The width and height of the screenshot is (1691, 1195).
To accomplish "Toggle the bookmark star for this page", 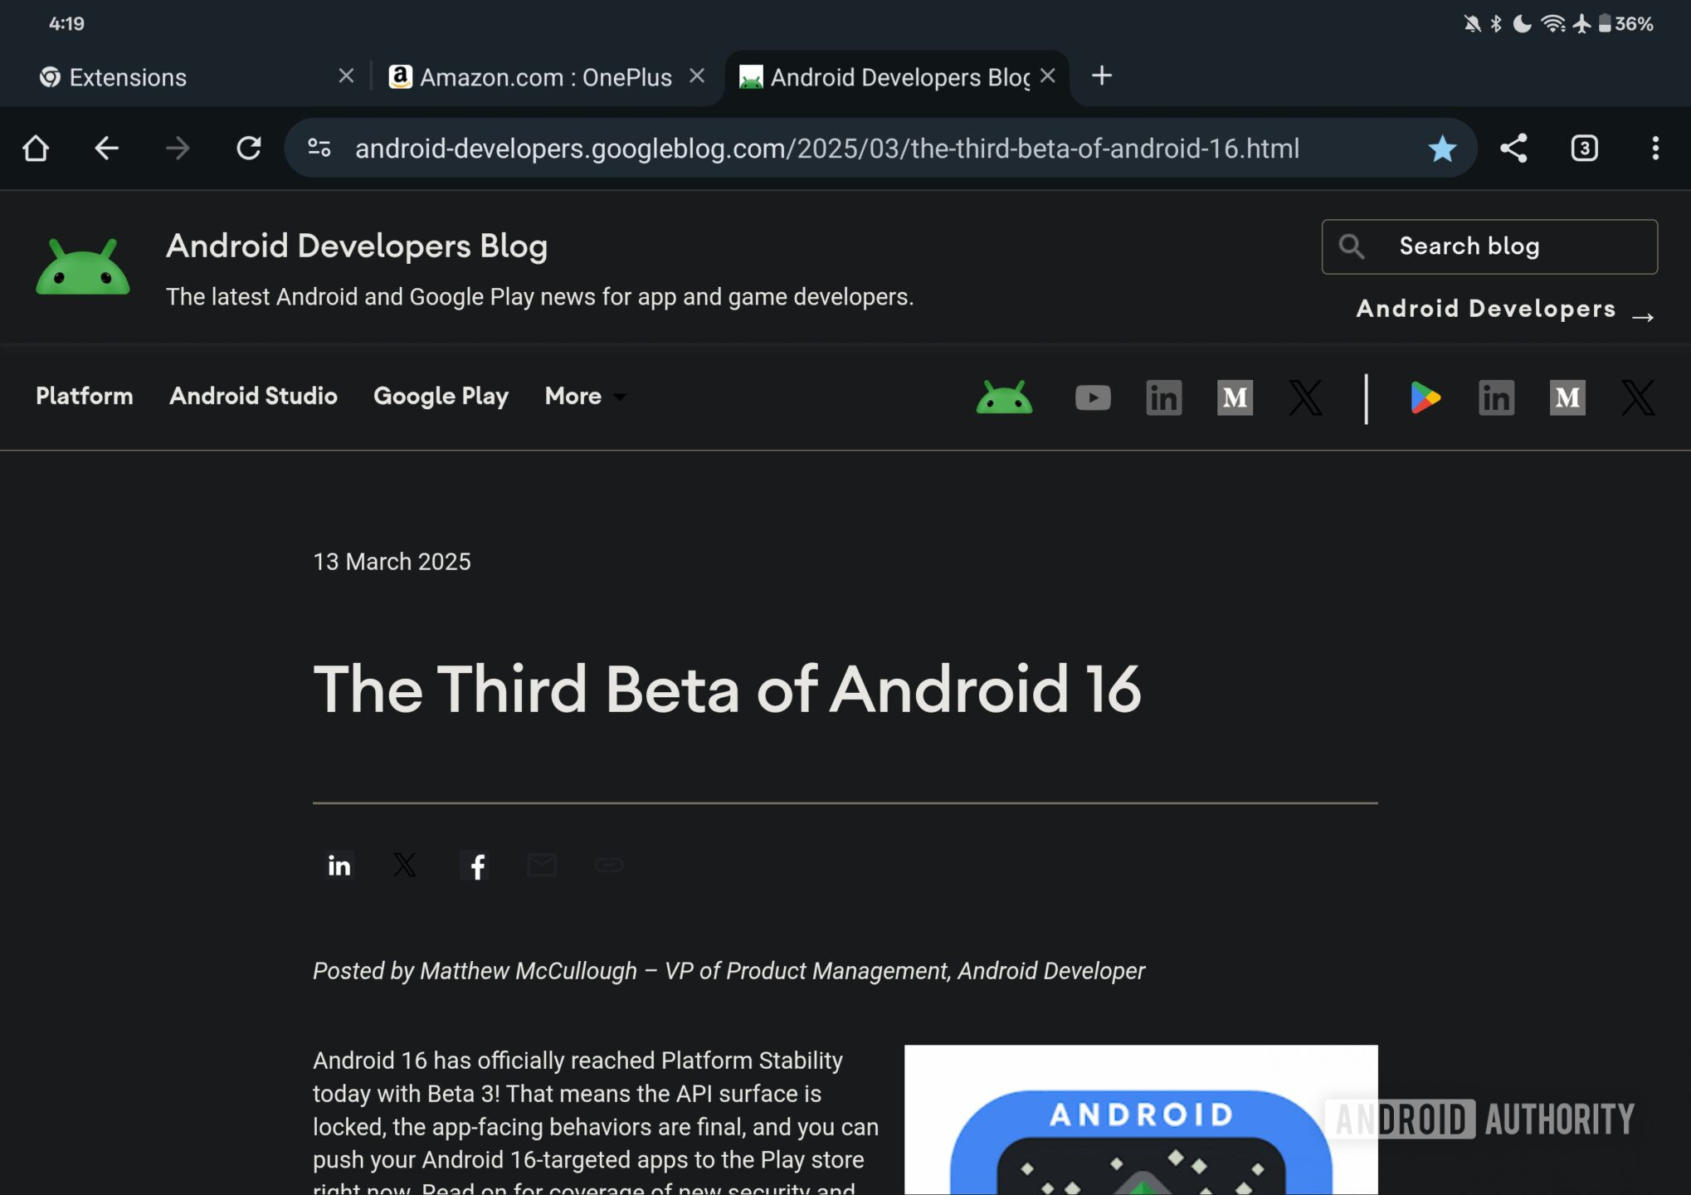I will 1442,149.
